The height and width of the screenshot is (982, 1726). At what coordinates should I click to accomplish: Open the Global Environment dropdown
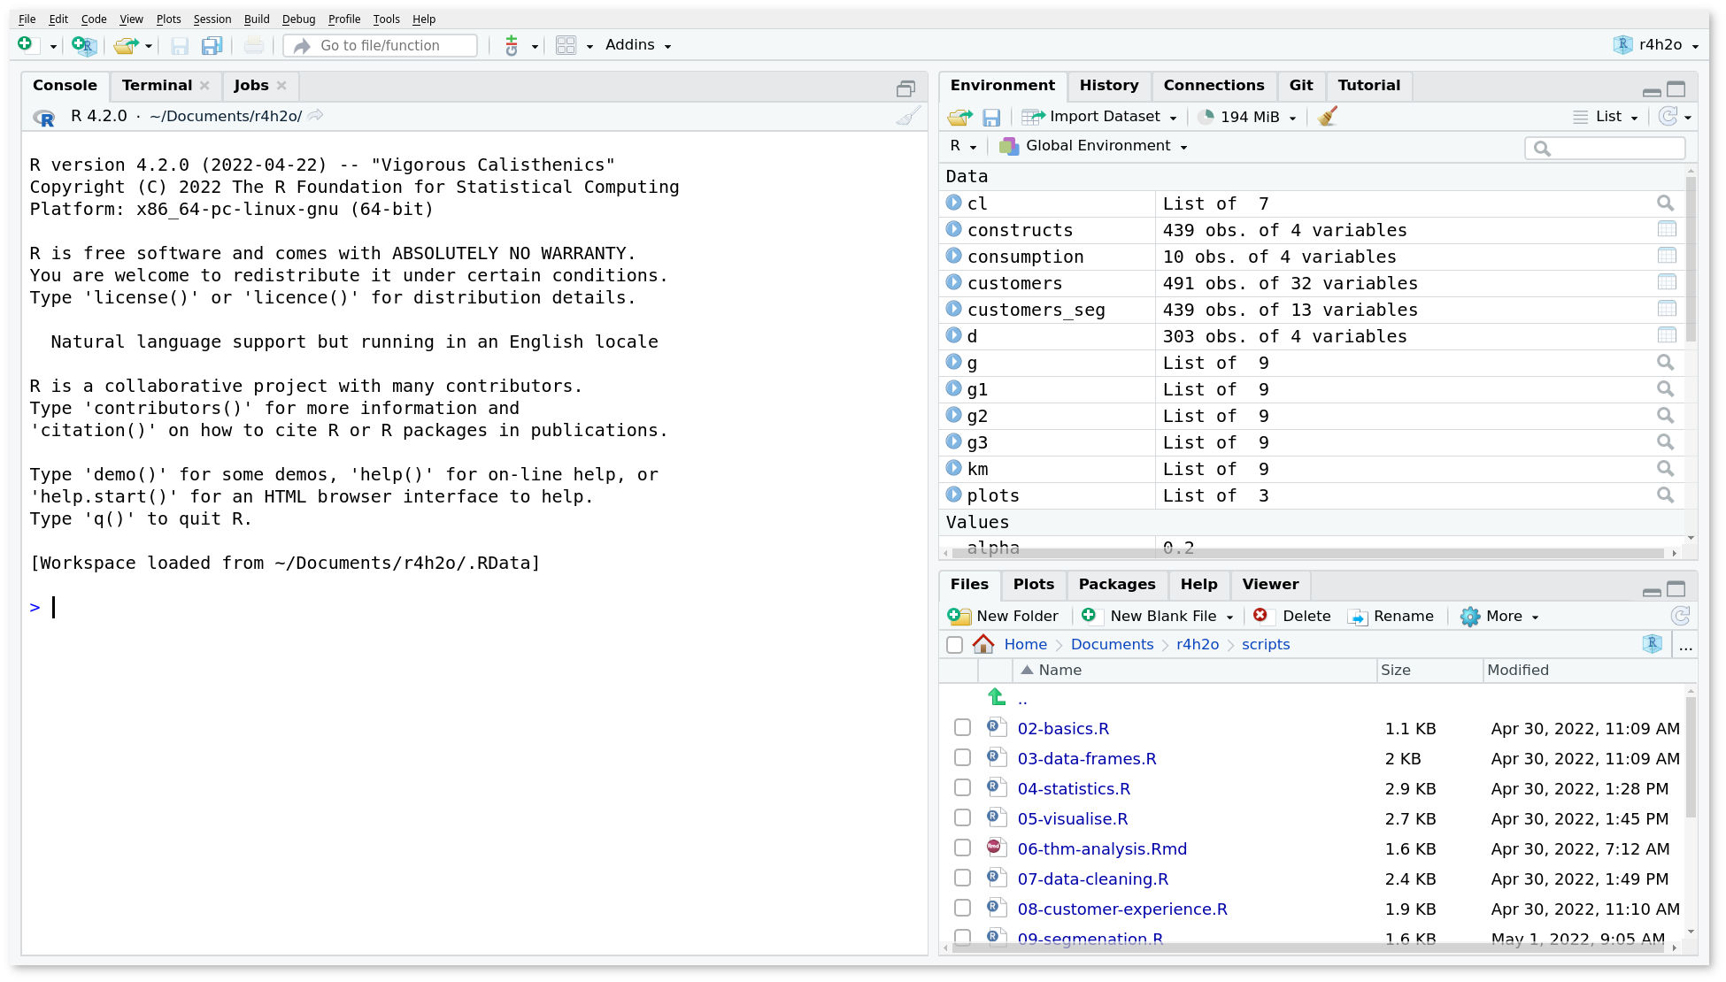1093,146
